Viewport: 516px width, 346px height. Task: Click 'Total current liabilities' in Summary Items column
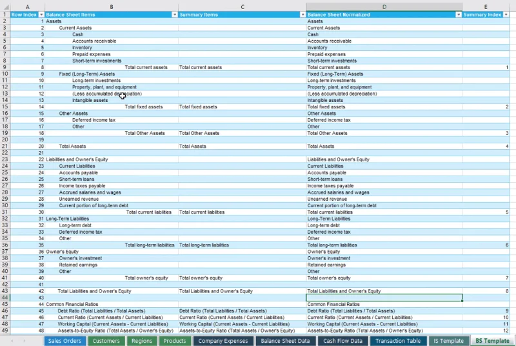[202, 212]
